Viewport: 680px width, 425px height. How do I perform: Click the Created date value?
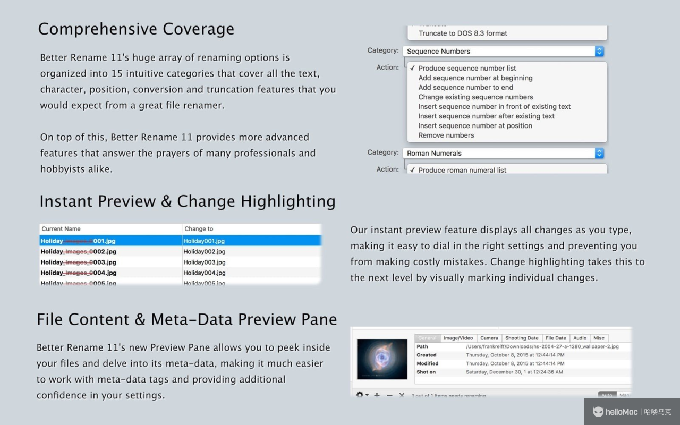[x=515, y=355]
